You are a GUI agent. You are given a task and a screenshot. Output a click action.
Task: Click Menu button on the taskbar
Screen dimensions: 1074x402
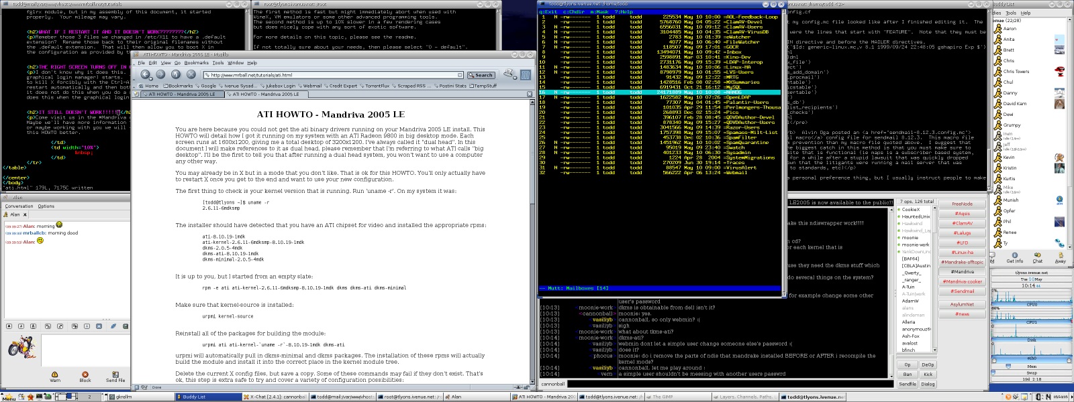[8, 398]
